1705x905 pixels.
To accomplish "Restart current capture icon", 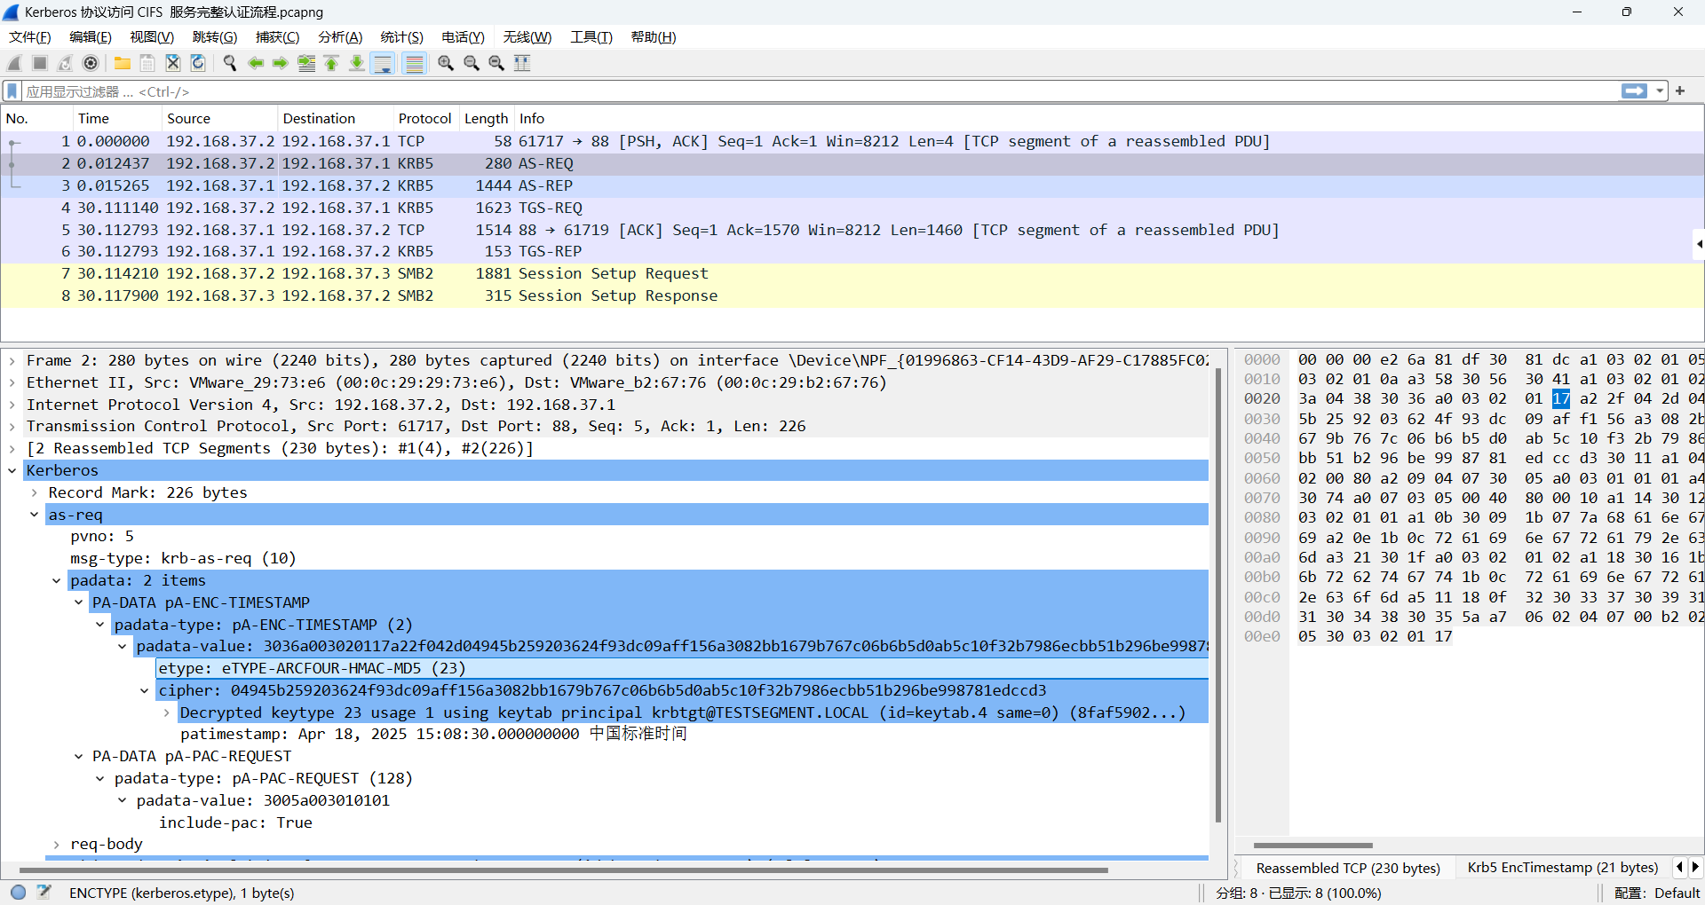I will click(65, 63).
